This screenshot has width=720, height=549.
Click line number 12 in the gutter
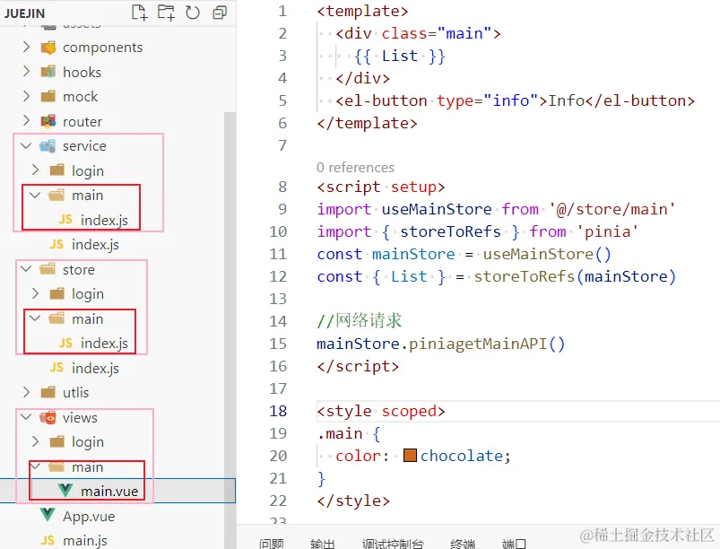click(278, 276)
